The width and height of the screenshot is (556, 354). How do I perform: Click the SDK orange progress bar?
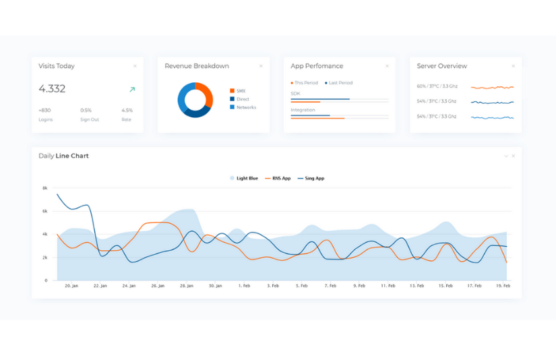(305, 102)
